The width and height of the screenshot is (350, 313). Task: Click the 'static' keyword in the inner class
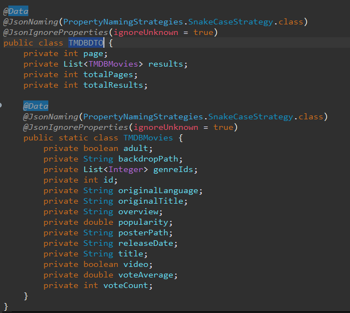point(73,138)
